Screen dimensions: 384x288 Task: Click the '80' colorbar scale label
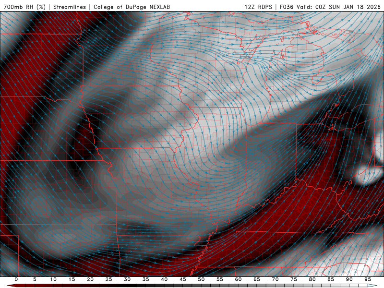tap(312, 279)
